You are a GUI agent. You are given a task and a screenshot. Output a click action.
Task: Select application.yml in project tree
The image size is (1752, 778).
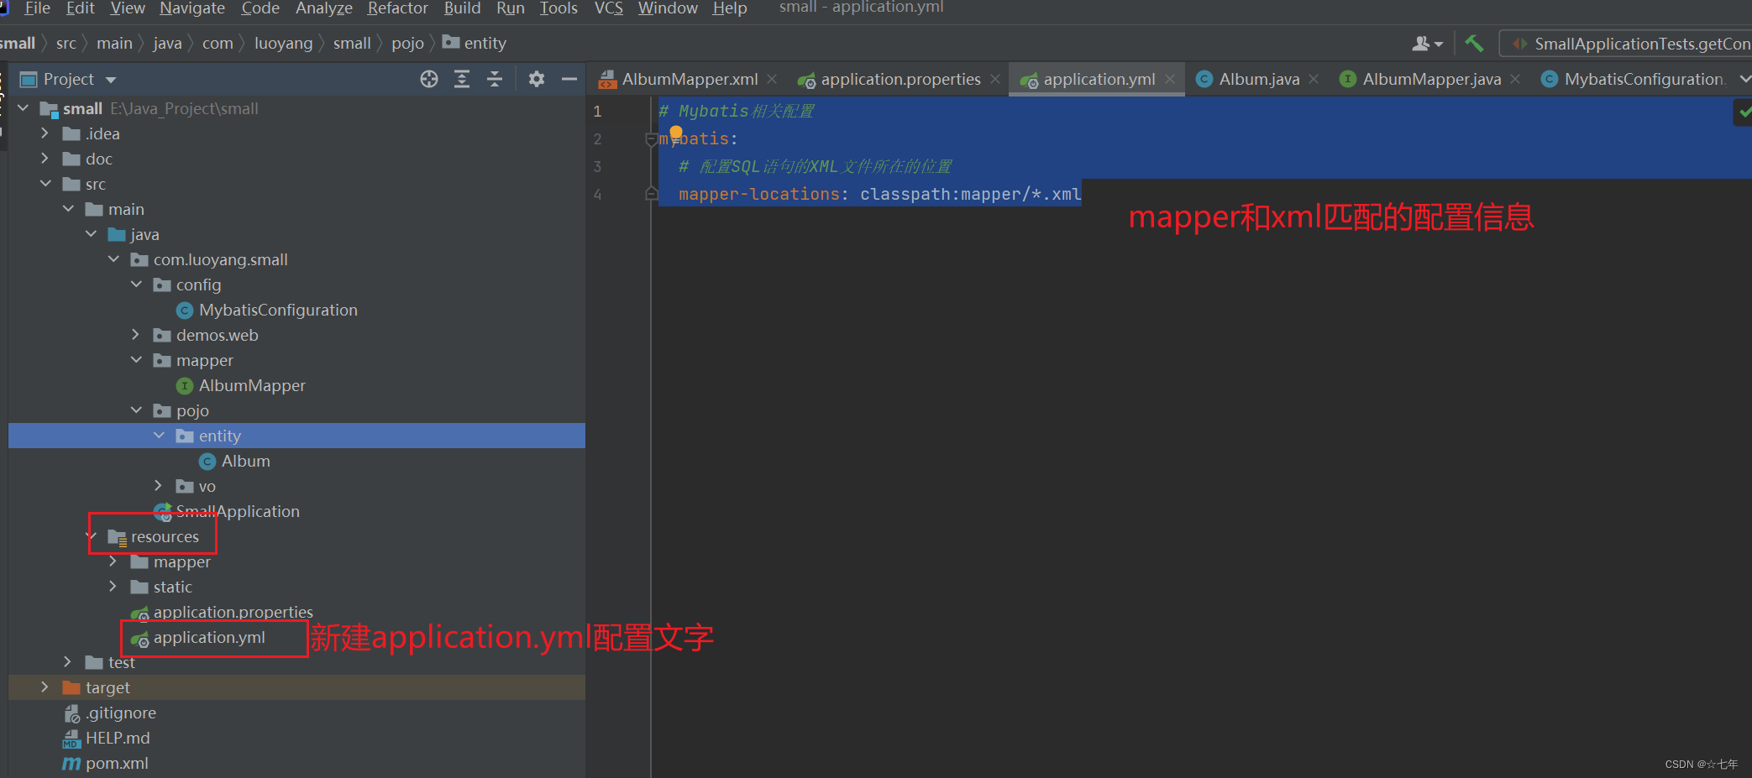click(x=209, y=638)
